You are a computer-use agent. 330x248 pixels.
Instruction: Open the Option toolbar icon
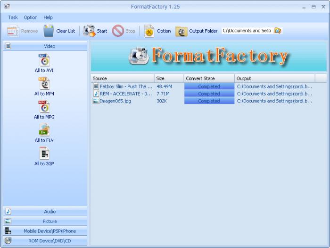tap(149, 31)
